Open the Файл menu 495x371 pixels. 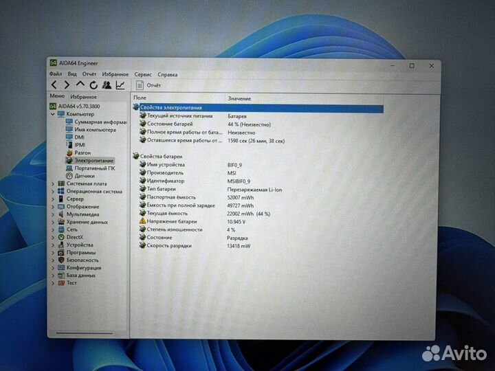[x=56, y=74]
